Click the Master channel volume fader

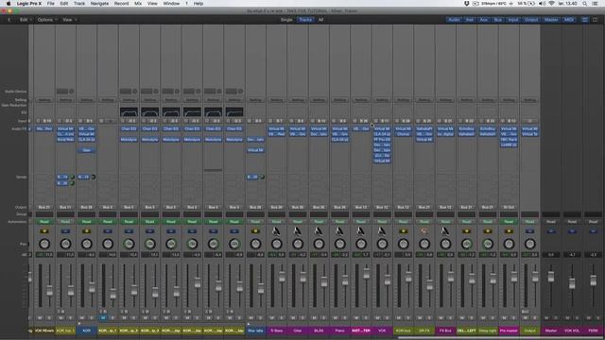point(551,277)
